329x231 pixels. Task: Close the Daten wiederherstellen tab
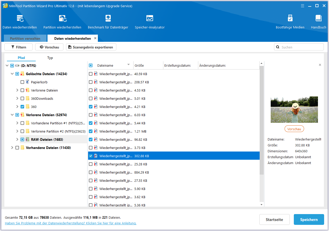click(x=95, y=38)
